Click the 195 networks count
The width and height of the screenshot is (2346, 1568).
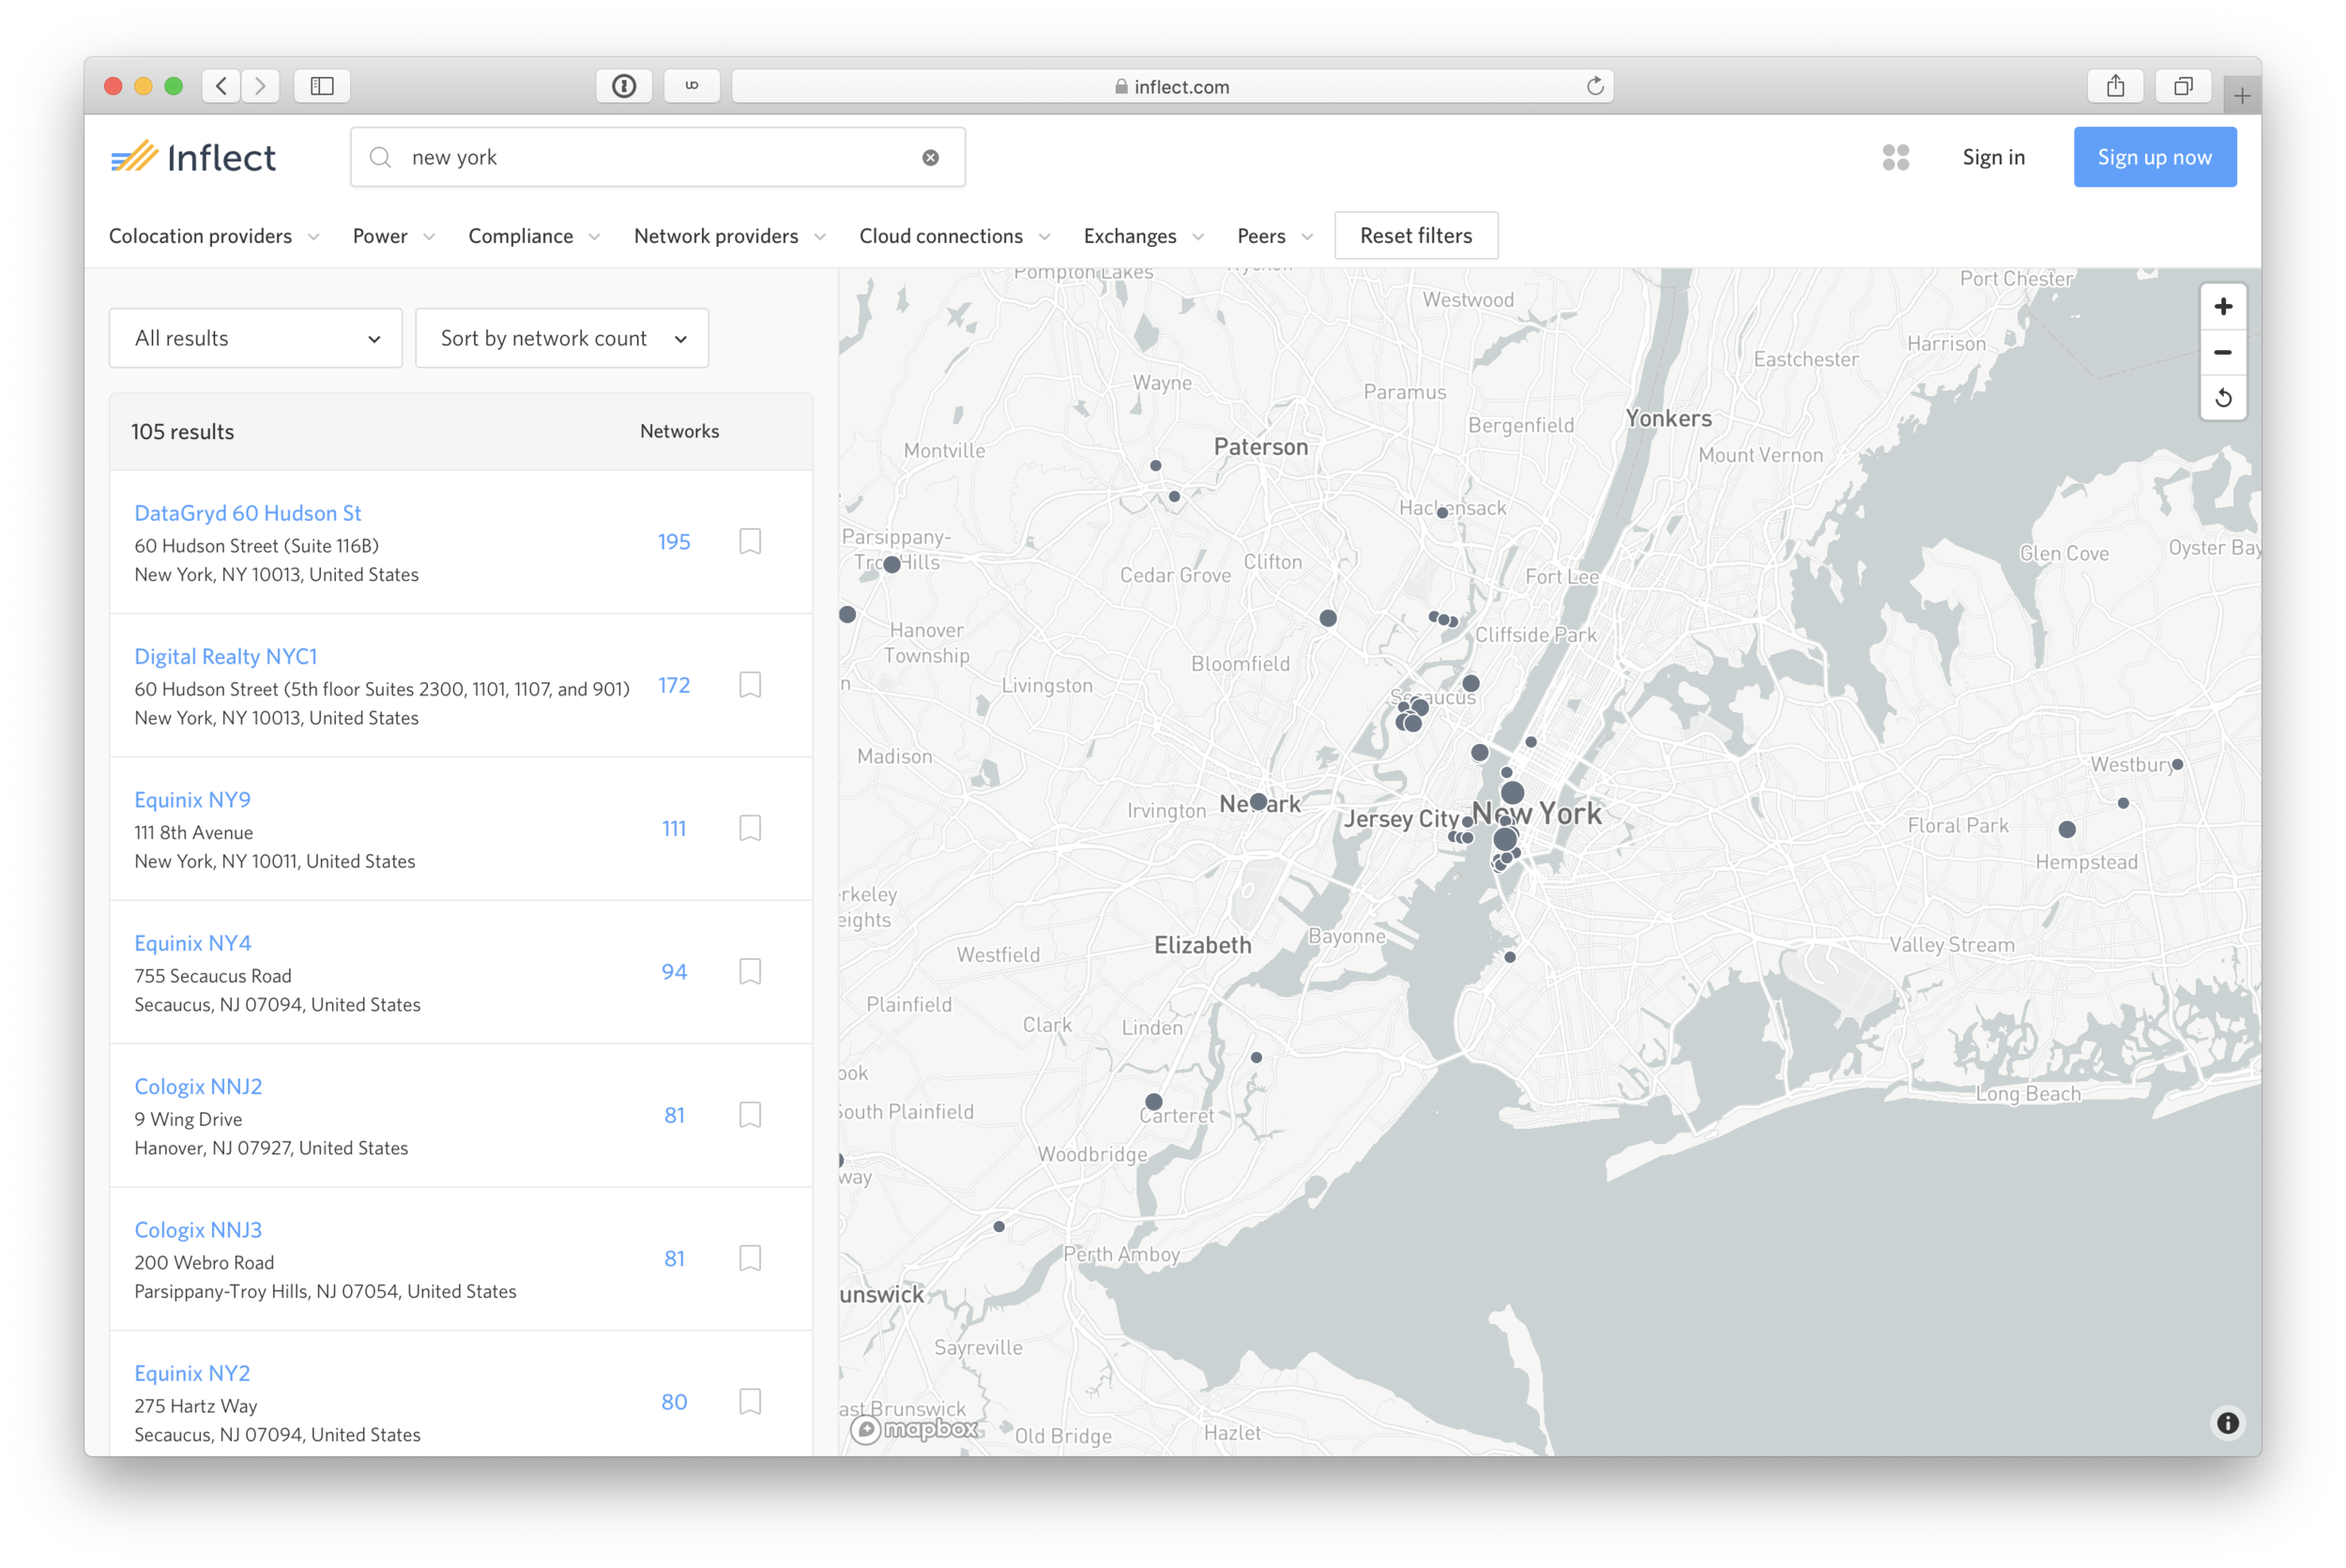tap(674, 542)
